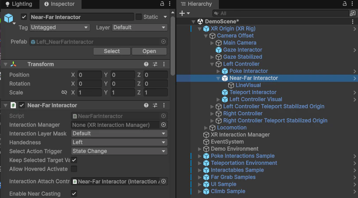Switch to the Lighting tab
The height and width of the screenshot is (198, 358).
19,4
